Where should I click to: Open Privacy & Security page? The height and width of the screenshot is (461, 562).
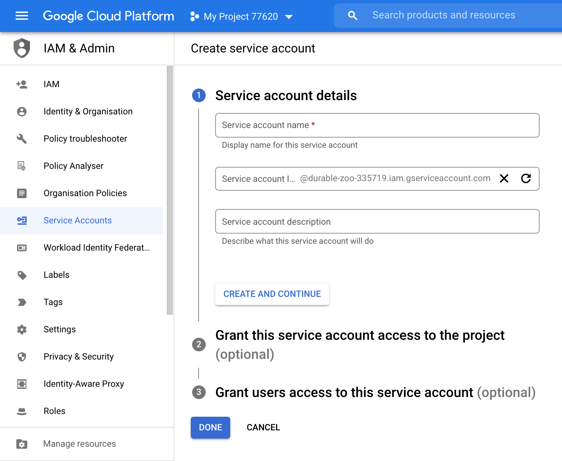81,356
